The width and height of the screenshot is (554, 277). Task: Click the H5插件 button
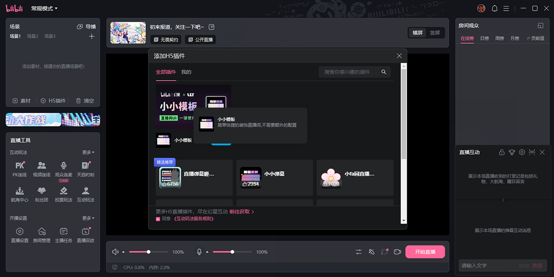click(53, 101)
